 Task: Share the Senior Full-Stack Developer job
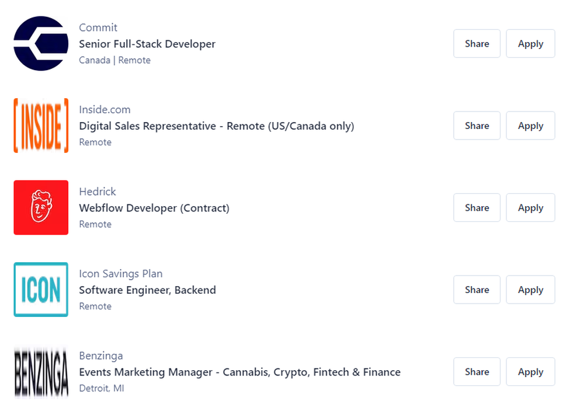click(477, 44)
